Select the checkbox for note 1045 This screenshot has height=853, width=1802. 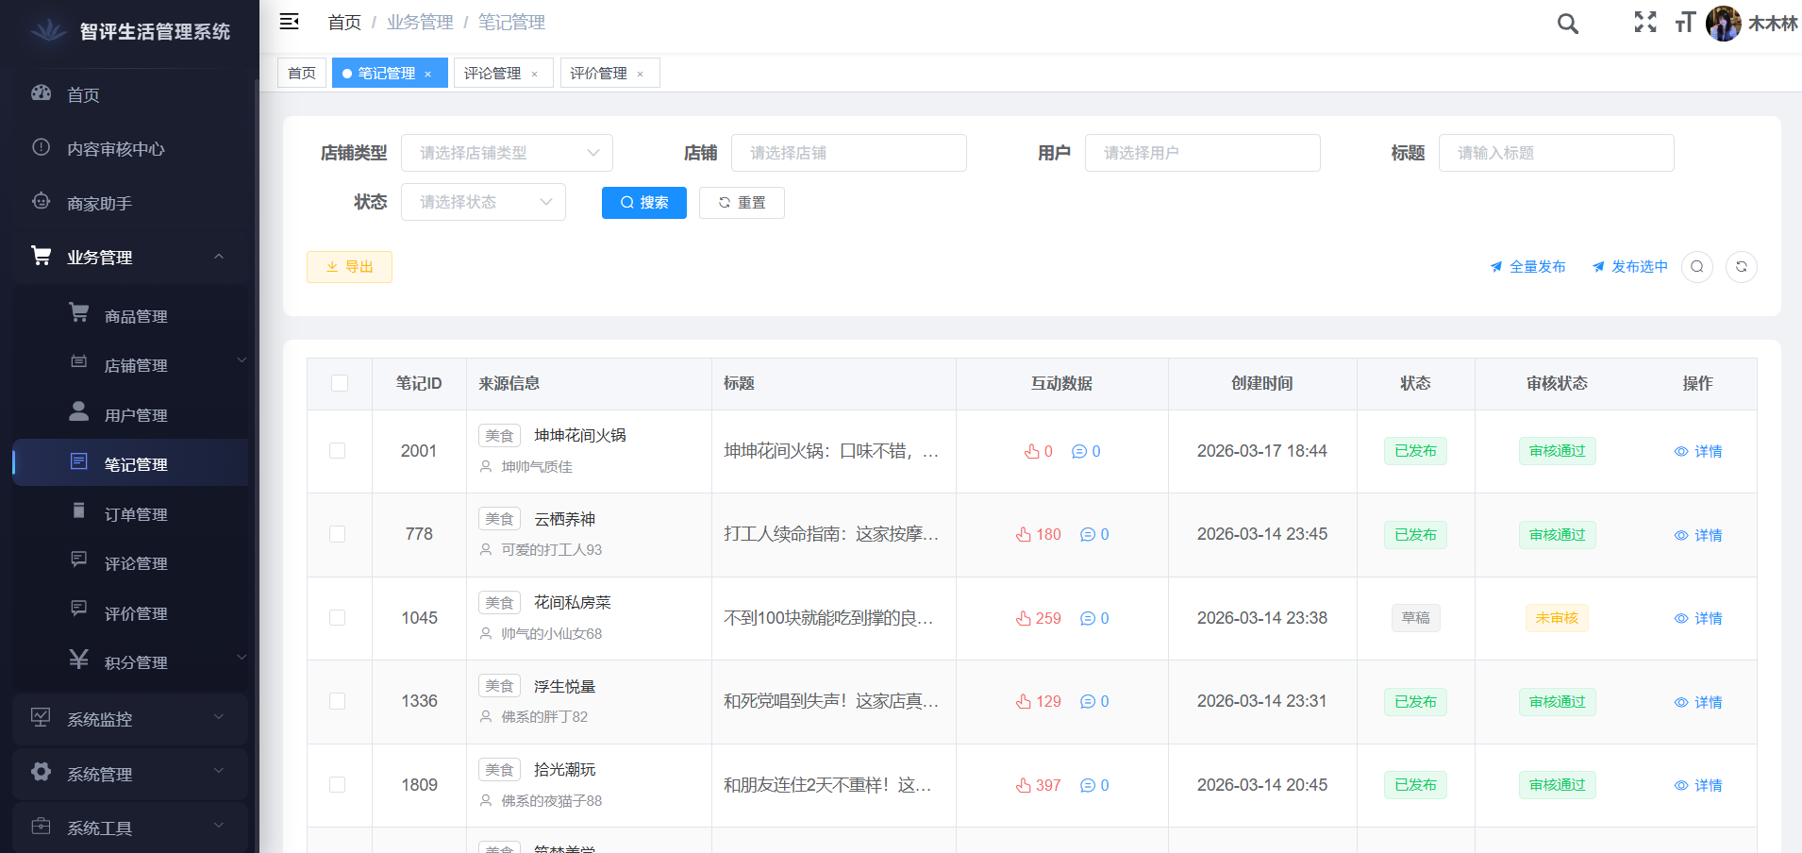click(x=337, y=618)
